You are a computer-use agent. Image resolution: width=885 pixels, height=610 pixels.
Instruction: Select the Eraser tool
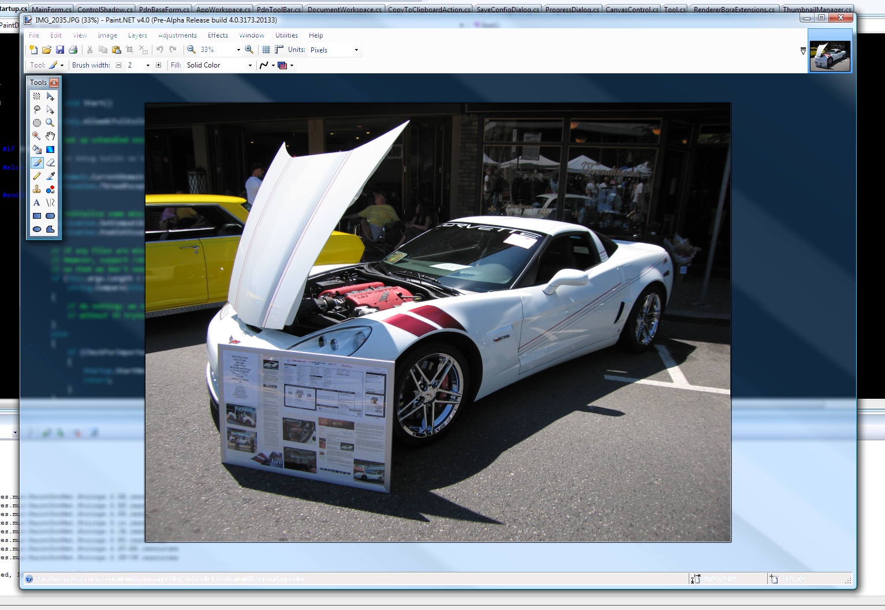[50, 163]
